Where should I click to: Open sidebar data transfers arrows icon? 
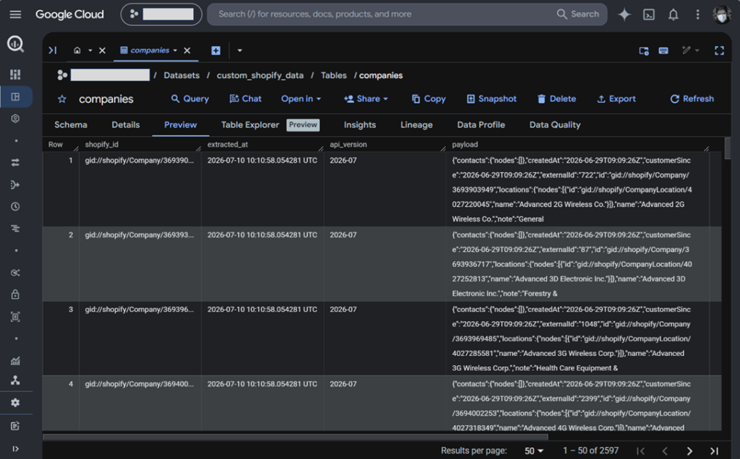click(x=16, y=162)
